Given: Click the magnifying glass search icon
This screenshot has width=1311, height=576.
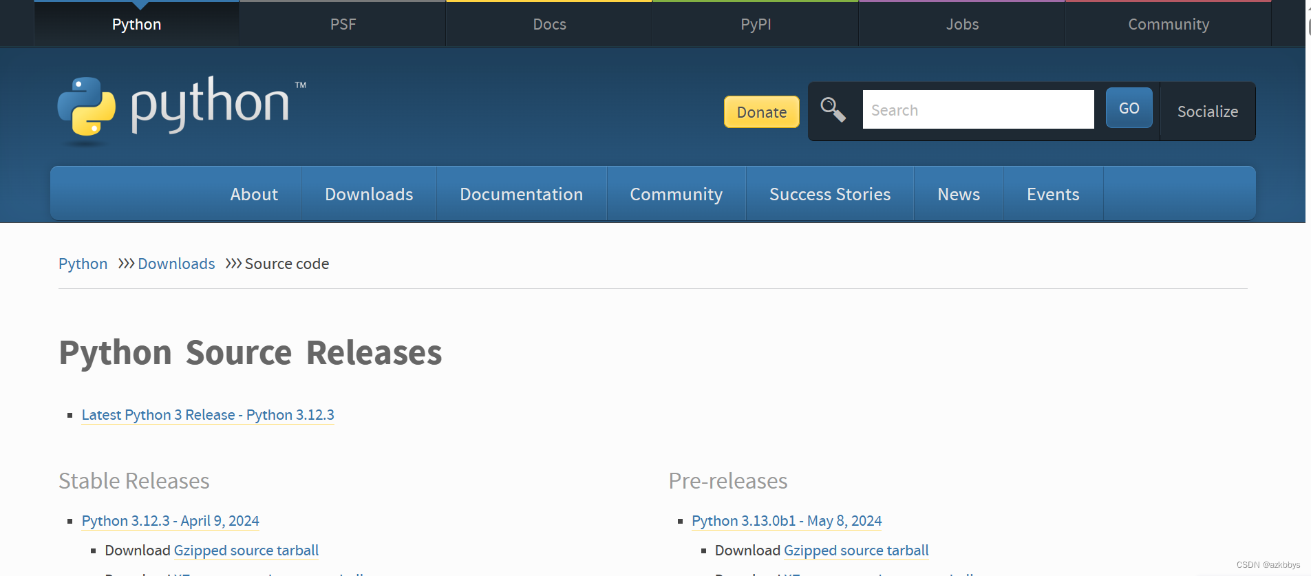Looking at the screenshot, I should pos(833,109).
